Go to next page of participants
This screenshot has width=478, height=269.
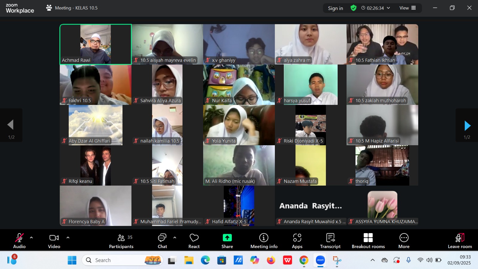point(467,126)
